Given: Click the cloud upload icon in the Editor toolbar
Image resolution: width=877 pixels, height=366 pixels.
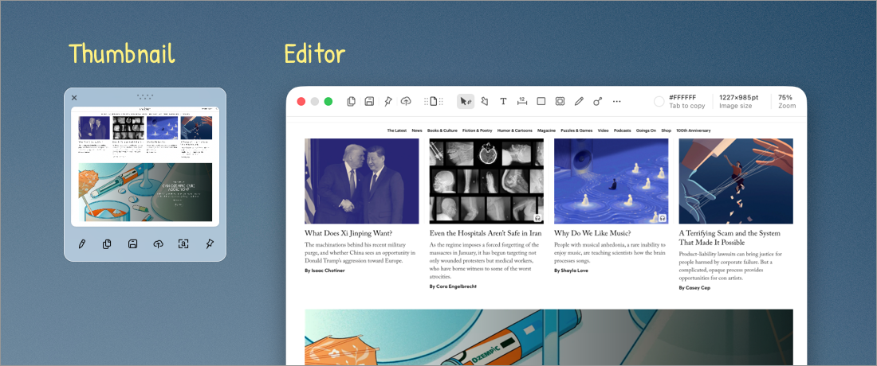Looking at the screenshot, I should pos(407,101).
